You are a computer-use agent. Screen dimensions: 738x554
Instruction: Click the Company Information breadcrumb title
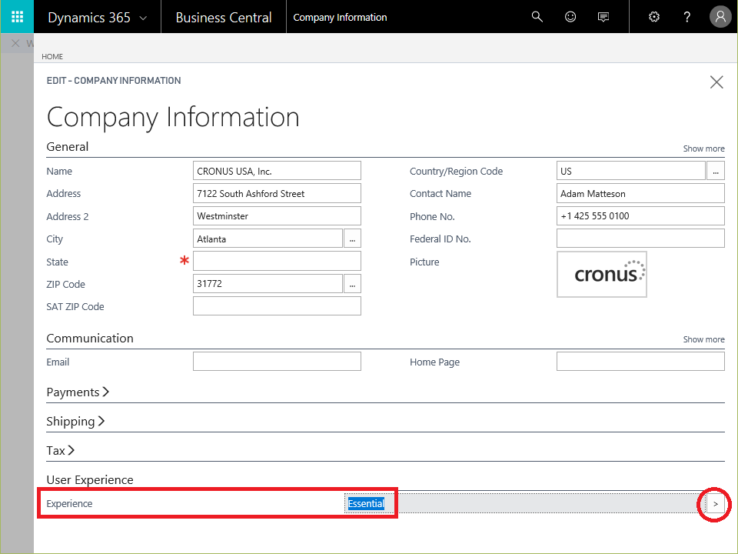click(340, 18)
